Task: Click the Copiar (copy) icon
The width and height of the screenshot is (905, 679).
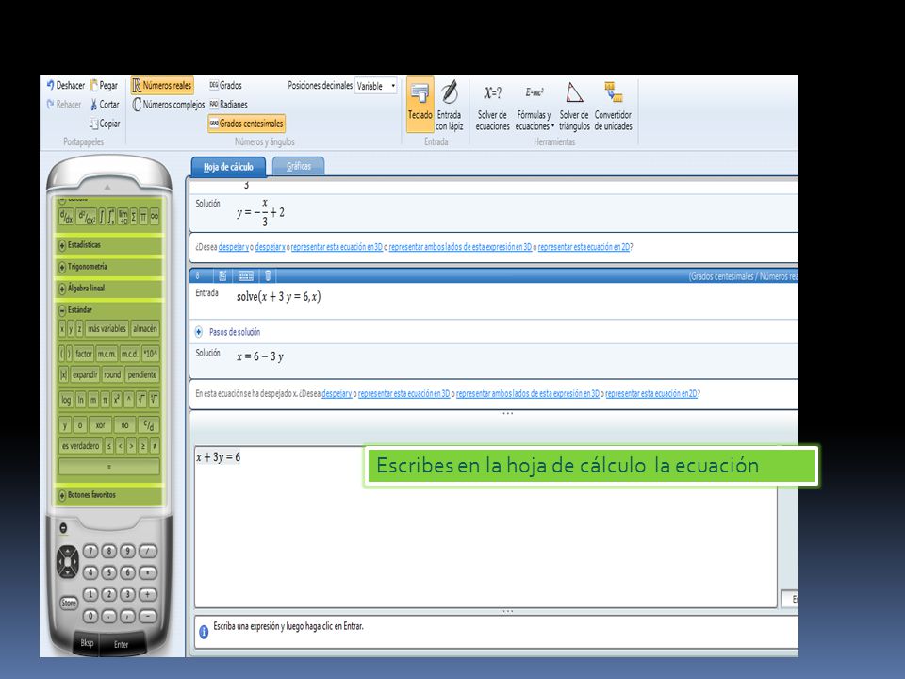Action: click(94, 123)
